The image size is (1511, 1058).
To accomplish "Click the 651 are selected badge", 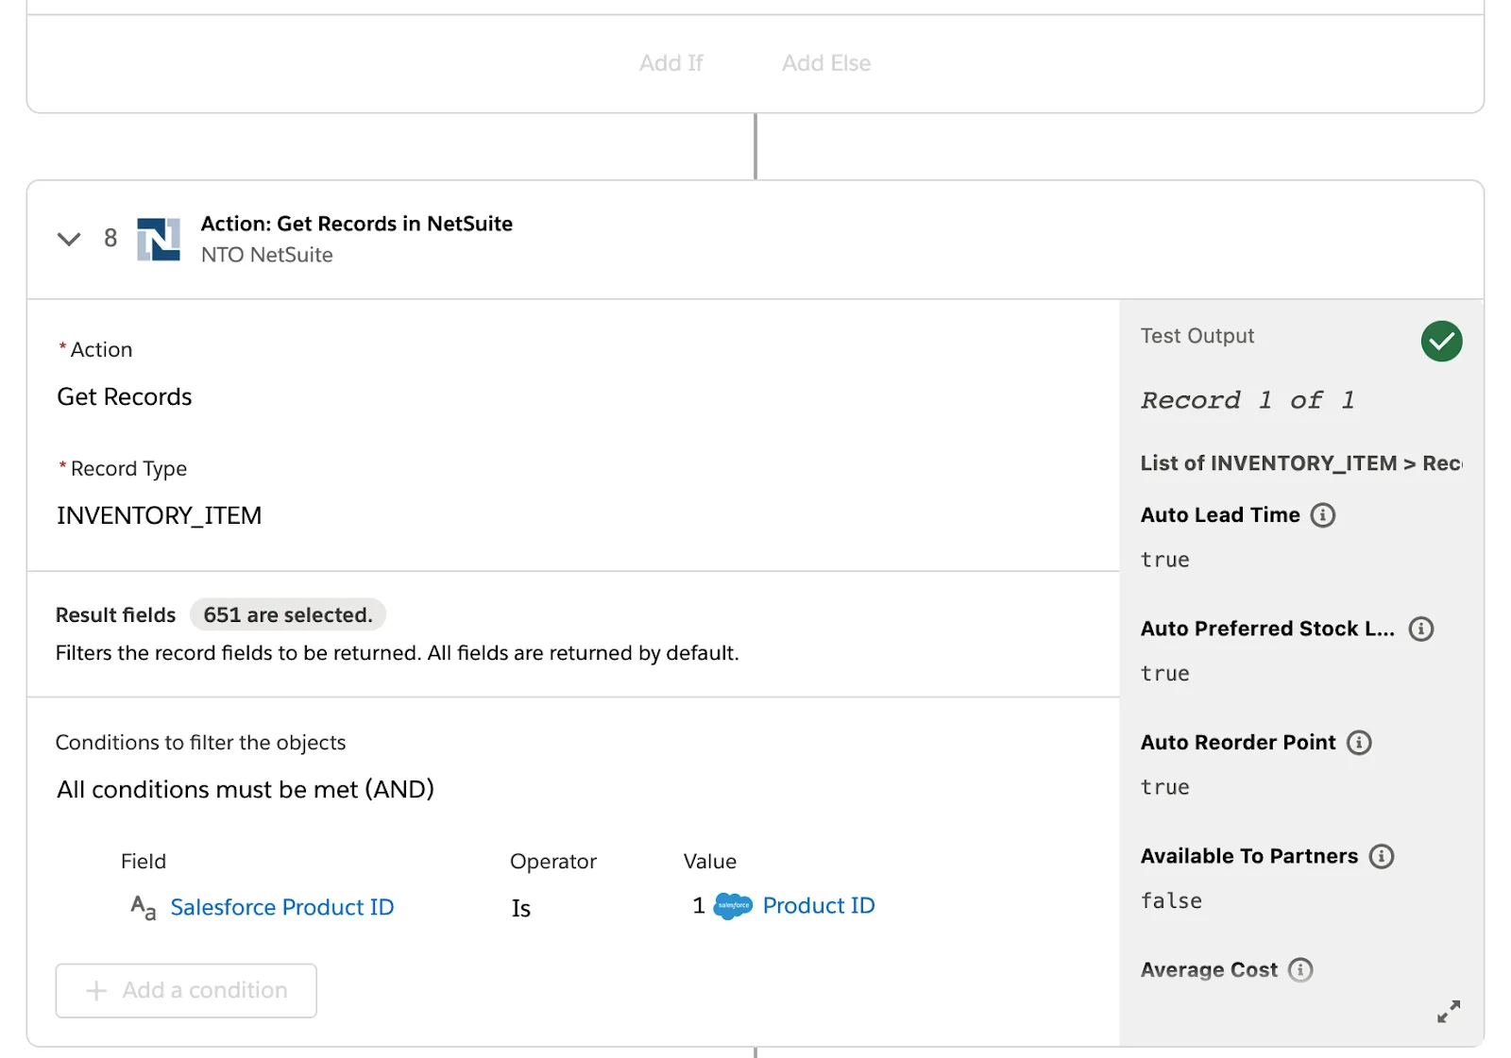I will pyautogui.click(x=287, y=614).
